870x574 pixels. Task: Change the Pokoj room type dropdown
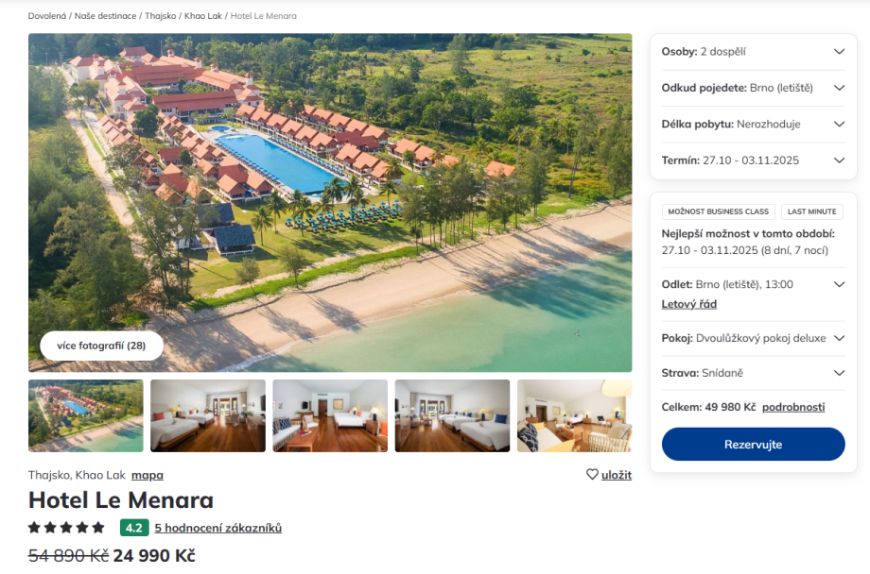click(x=753, y=339)
